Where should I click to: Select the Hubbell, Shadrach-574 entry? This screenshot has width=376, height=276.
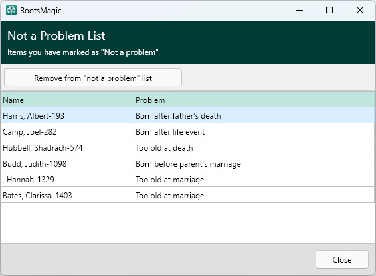[x=67, y=147]
